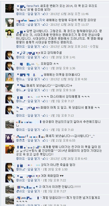Click profile photo beside '새해에는 이책을 읽어봅시다' comment
The height and width of the screenshot is (206, 109).
10,77
